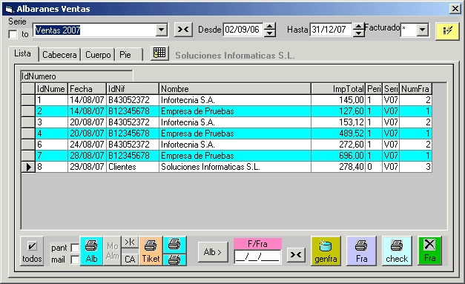Click the Alb > button
The width and height of the screenshot is (465, 284).
pyautogui.click(x=213, y=252)
